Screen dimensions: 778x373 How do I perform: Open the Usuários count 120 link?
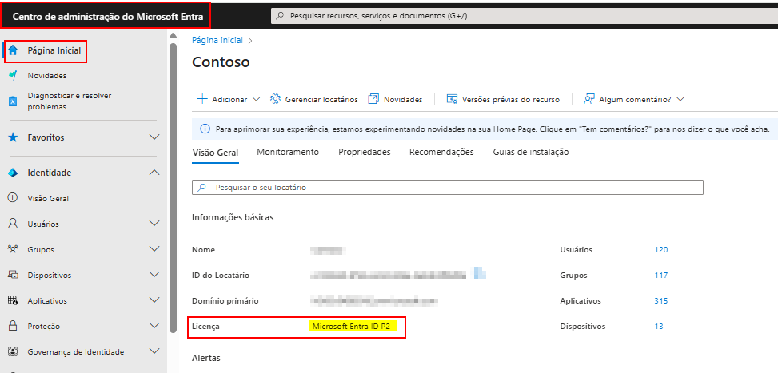pyautogui.click(x=661, y=250)
